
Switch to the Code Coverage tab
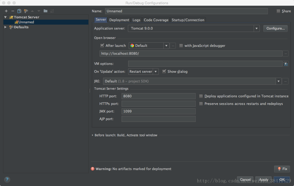point(156,20)
